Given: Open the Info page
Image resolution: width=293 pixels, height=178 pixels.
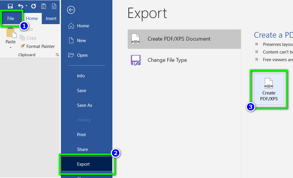Looking at the screenshot, I should coord(86,76).
